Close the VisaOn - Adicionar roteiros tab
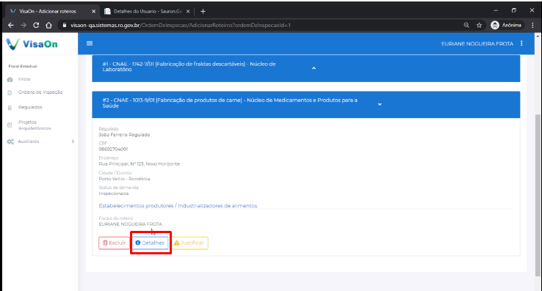The height and width of the screenshot is (291, 542). click(93, 12)
